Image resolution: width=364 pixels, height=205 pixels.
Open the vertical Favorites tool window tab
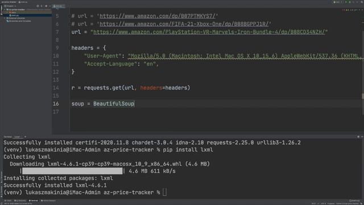1,191
